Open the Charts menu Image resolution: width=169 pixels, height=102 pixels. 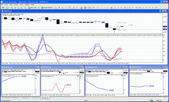(x=16, y=5)
